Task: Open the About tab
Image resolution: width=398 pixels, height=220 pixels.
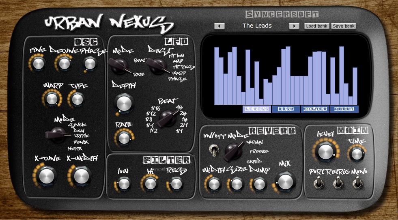Action: (344, 109)
